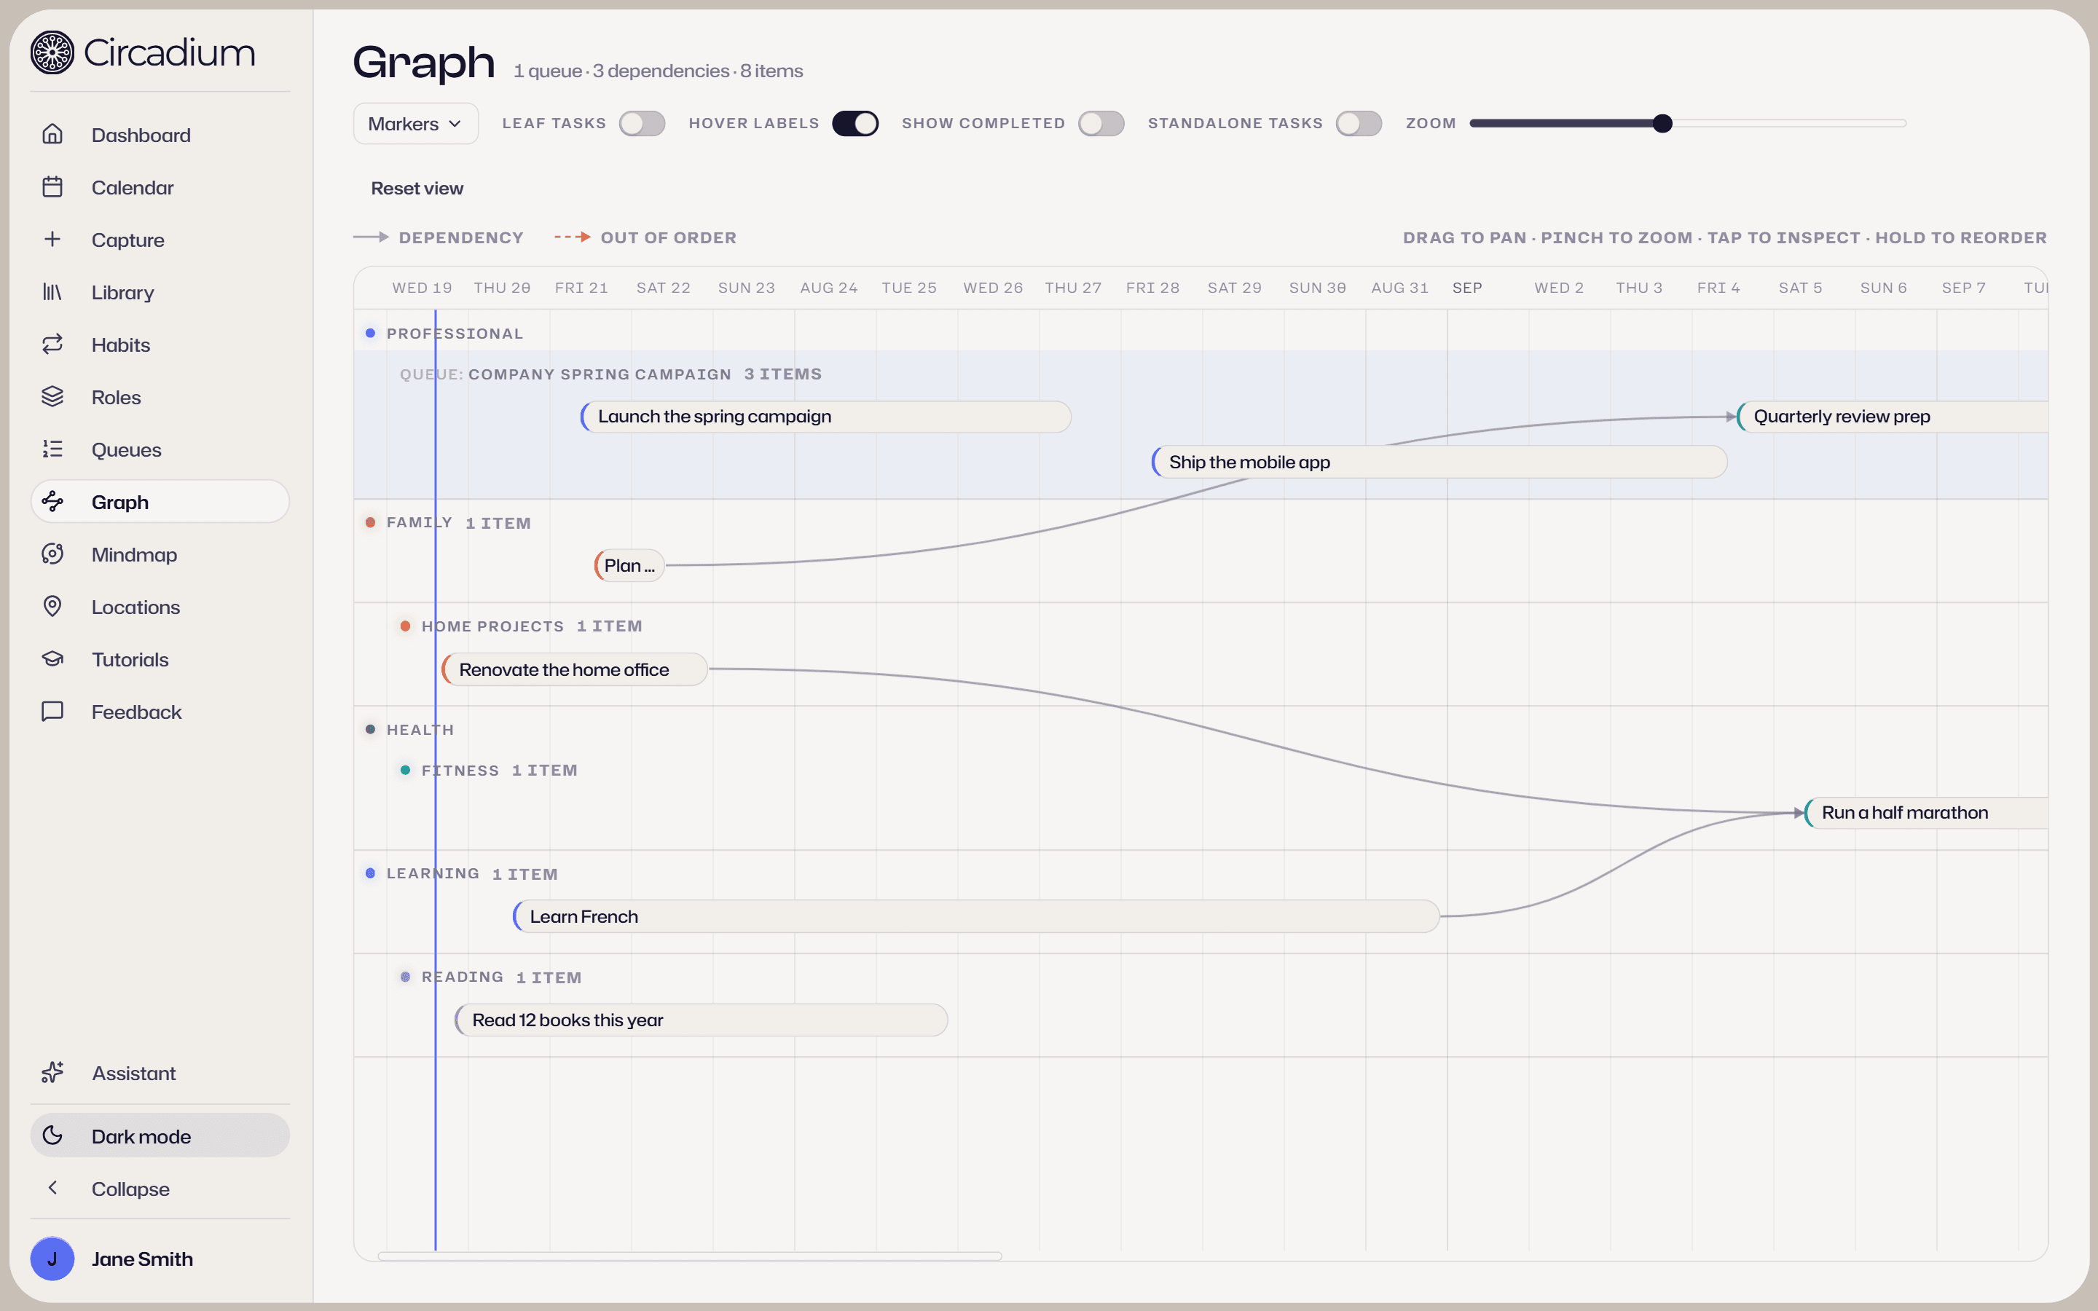Click the Dark mode moon icon
2098x1311 pixels.
click(53, 1136)
